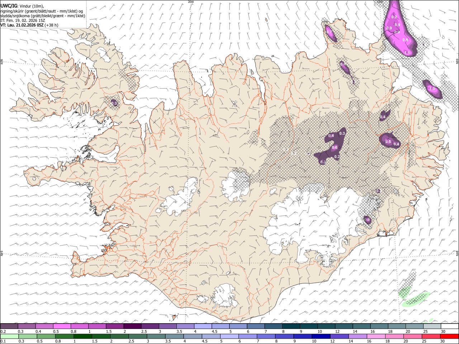459x344 pixels.
Task: Click the palest green 0.1 rain legend swatch
Action: pyautogui.click(x=9, y=336)
